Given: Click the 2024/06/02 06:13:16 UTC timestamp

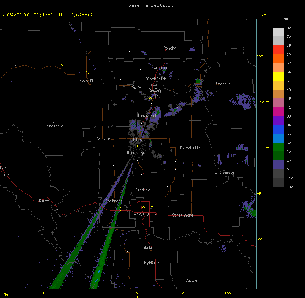Looking at the screenshot, I should pyautogui.click(x=35, y=15).
